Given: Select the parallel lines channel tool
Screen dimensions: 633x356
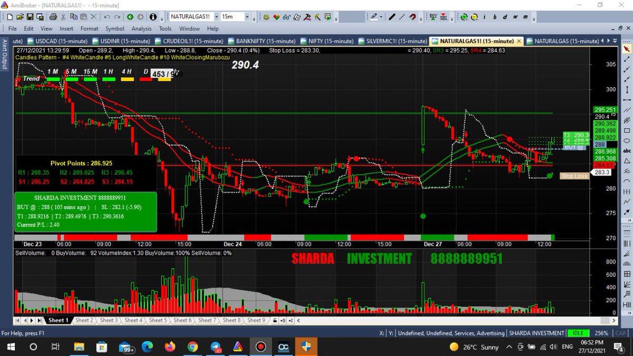Looking at the screenshot, I should 627,109.
